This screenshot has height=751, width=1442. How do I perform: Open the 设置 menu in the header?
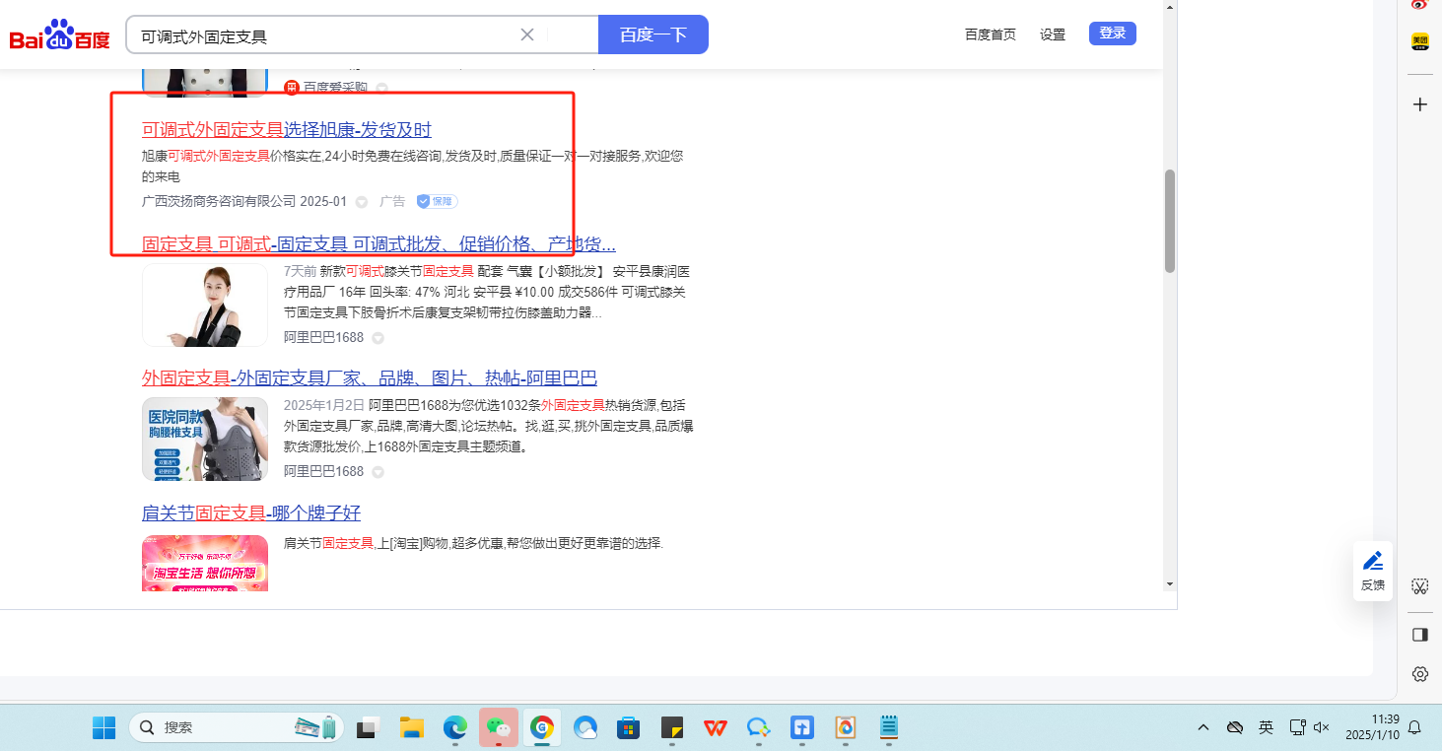1053,34
